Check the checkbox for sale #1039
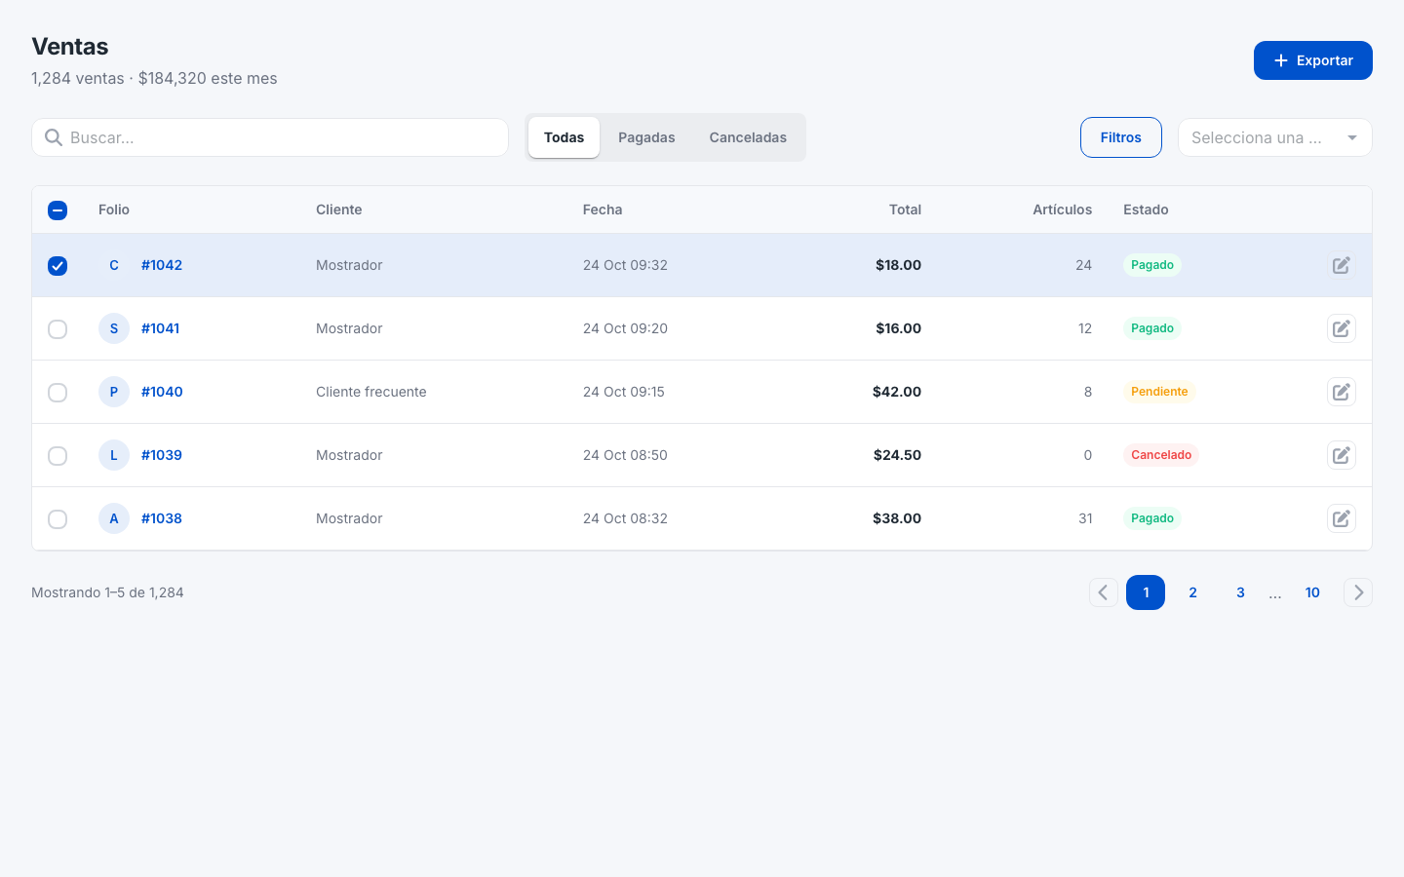Image resolution: width=1404 pixels, height=877 pixels. coord(58,455)
